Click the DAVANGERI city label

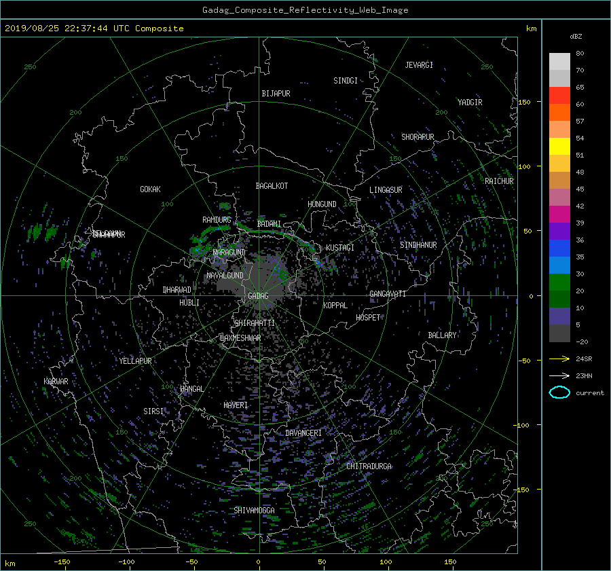point(303,433)
